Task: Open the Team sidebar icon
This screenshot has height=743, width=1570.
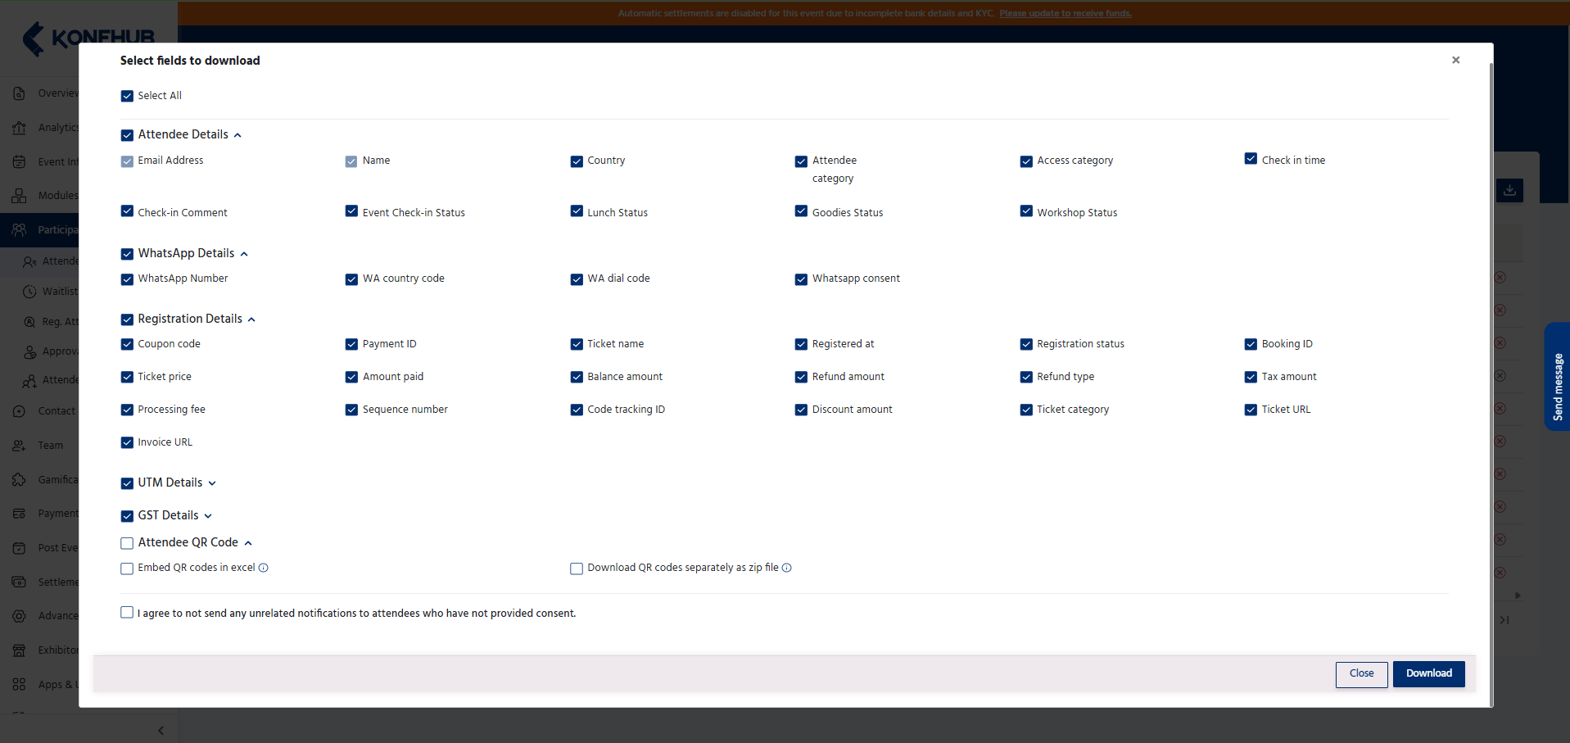Action: 20,446
